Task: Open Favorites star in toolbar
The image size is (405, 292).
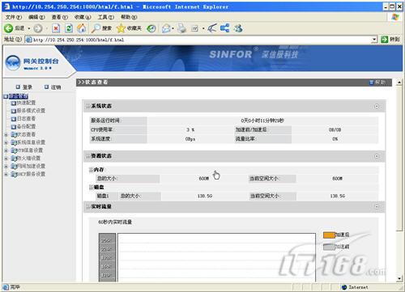Action: 129,28
